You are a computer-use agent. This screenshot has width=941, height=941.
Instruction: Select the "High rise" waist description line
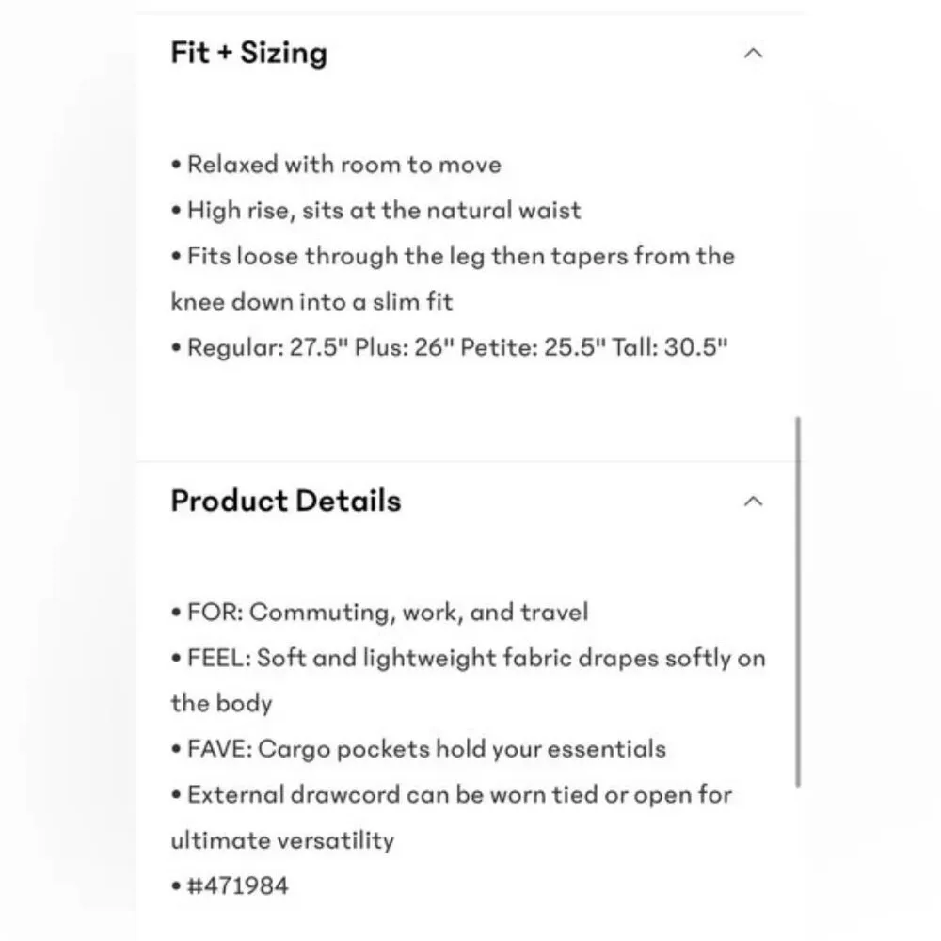coord(384,210)
